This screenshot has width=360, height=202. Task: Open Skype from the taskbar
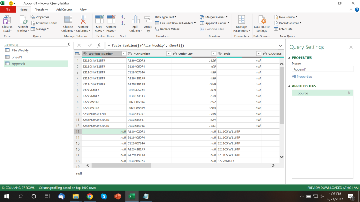point(104,196)
